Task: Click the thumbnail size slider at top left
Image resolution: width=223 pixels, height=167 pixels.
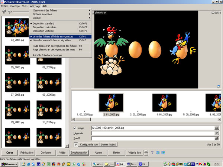Action: (21, 12)
